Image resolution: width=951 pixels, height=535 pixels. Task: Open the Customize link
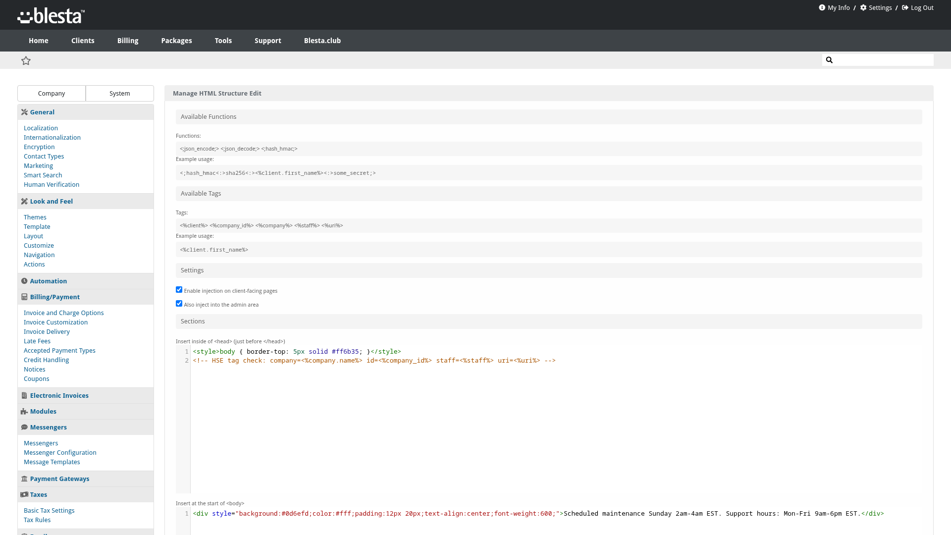39,245
